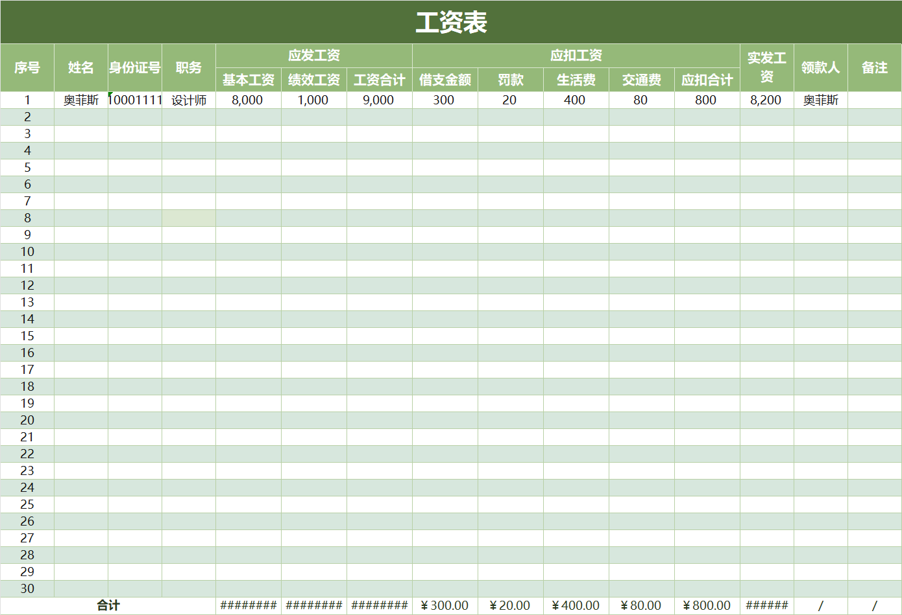Select the empty 备注 cell in row 2
Screen dimensions: 902x615
point(875,117)
